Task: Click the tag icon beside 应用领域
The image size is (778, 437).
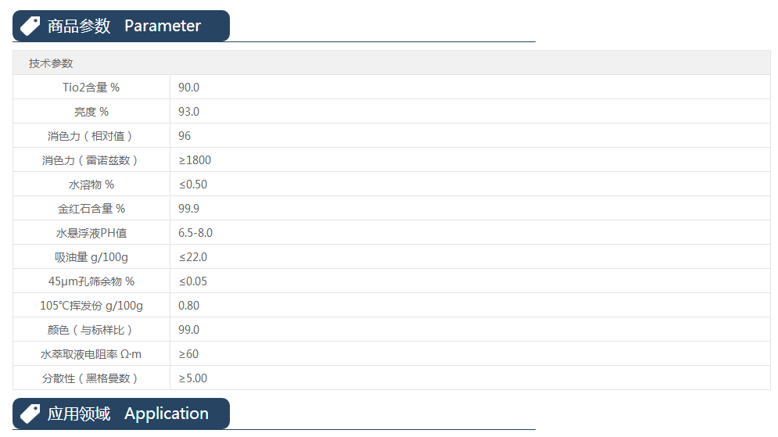Action: tap(30, 414)
